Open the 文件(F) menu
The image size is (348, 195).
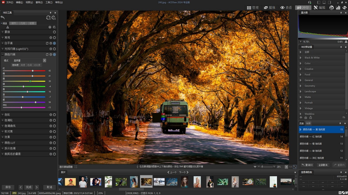point(10,2)
